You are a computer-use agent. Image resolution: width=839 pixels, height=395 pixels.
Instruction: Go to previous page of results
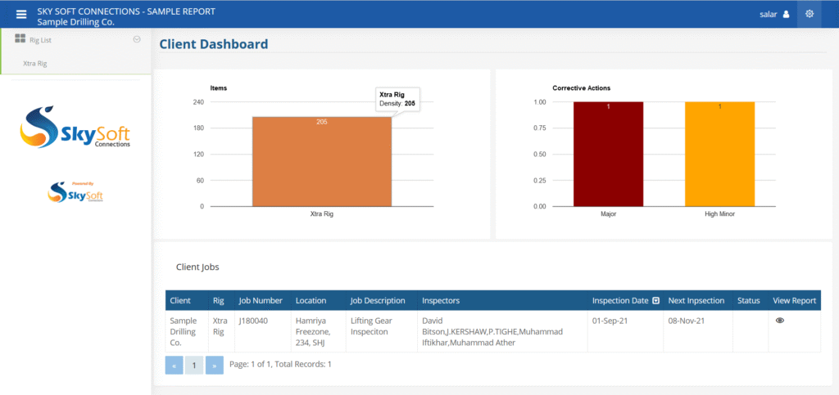pyautogui.click(x=174, y=365)
